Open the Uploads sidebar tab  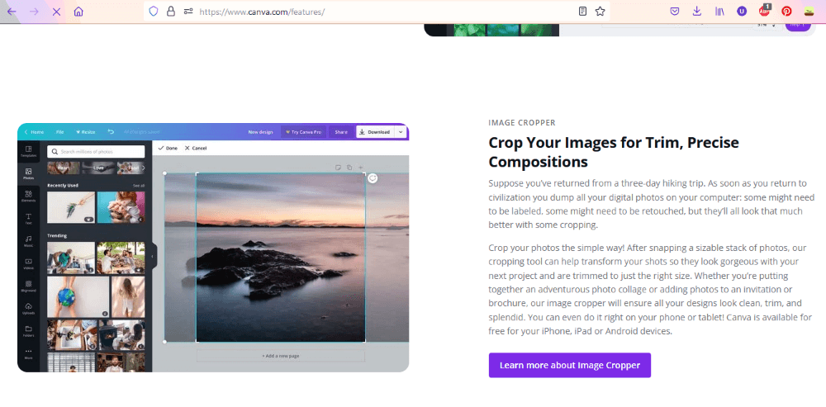coord(28,309)
